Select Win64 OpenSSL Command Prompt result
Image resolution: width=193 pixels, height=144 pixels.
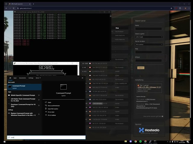[x=23, y=95]
